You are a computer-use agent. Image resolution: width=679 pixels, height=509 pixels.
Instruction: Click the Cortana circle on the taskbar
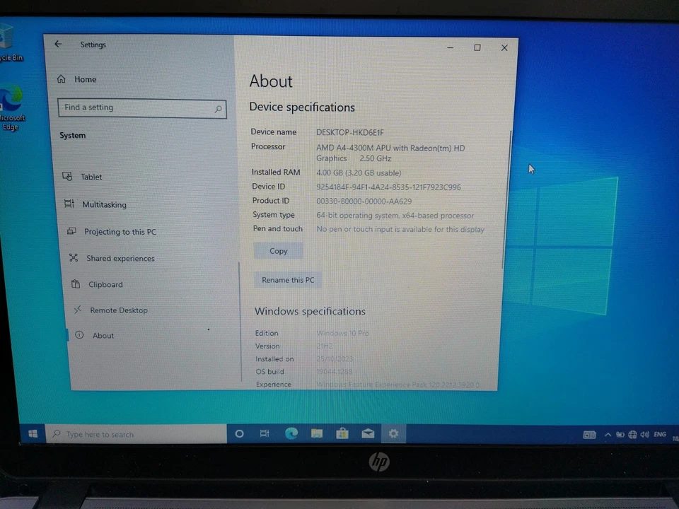(239, 433)
